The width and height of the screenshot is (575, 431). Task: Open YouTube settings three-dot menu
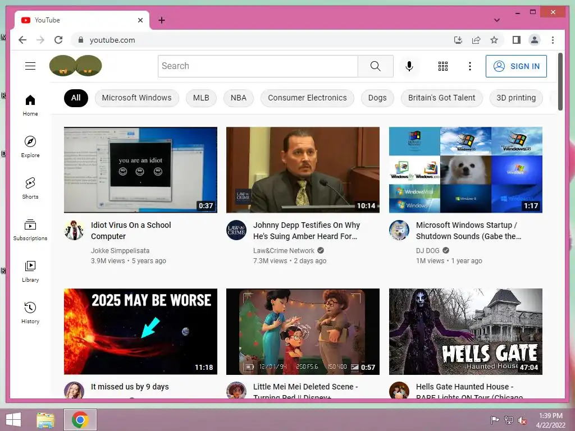(470, 66)
